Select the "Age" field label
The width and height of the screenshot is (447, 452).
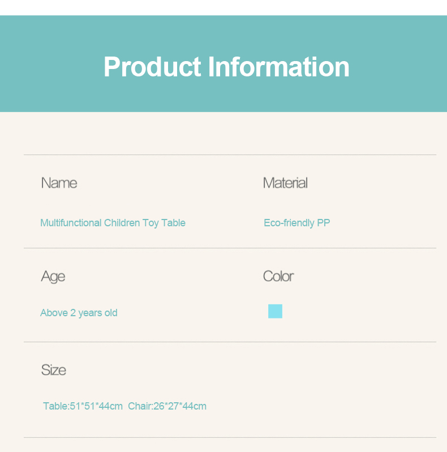pos(53,277)
